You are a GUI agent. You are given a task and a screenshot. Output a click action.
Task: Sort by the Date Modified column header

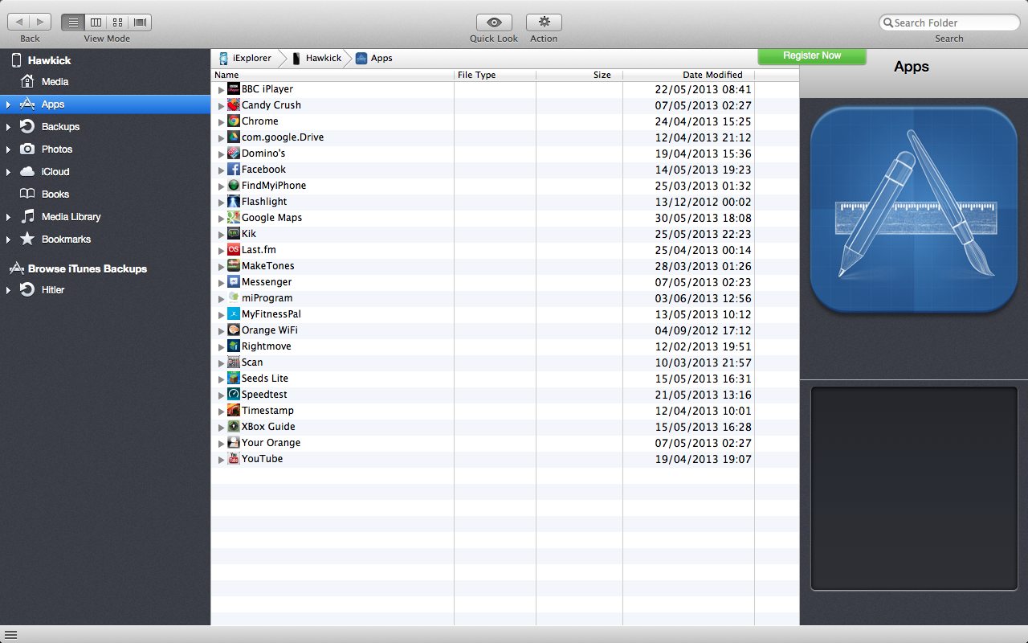688,75
